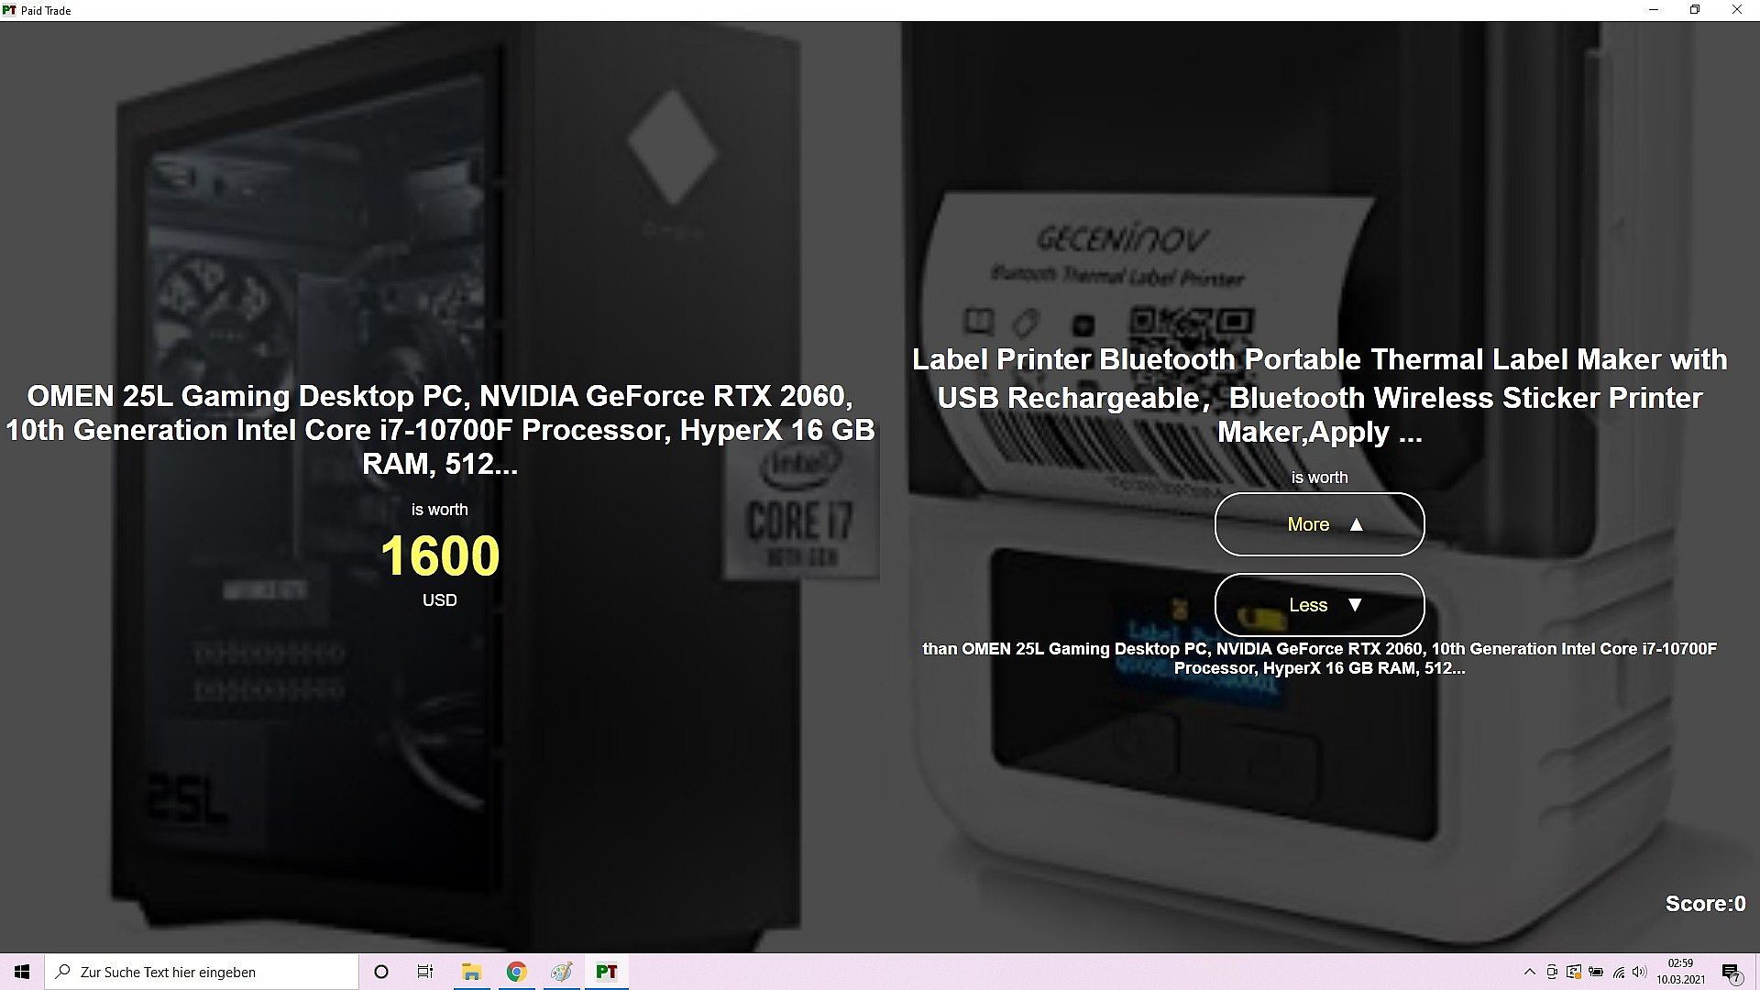Open Windows Update tray icon
The height and width of the screenshot is (990, 1760).
(1574, 972)
